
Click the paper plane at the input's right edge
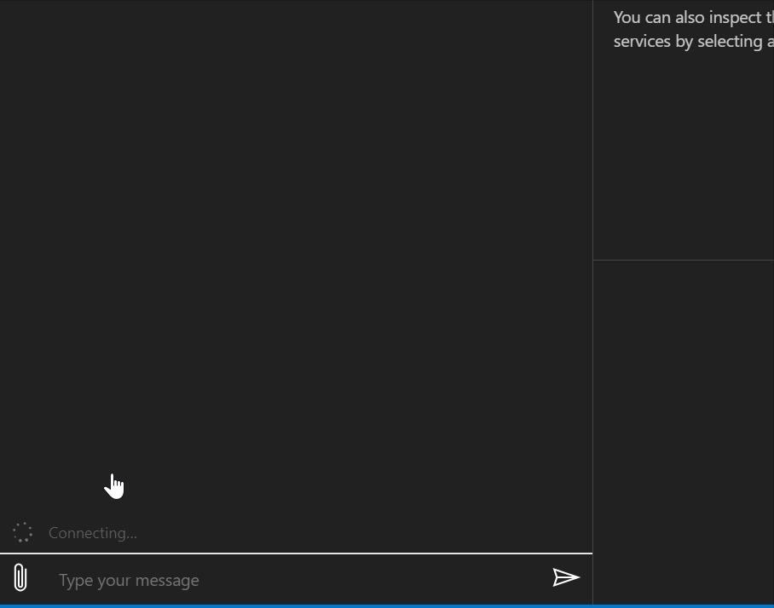click(565, 578)
